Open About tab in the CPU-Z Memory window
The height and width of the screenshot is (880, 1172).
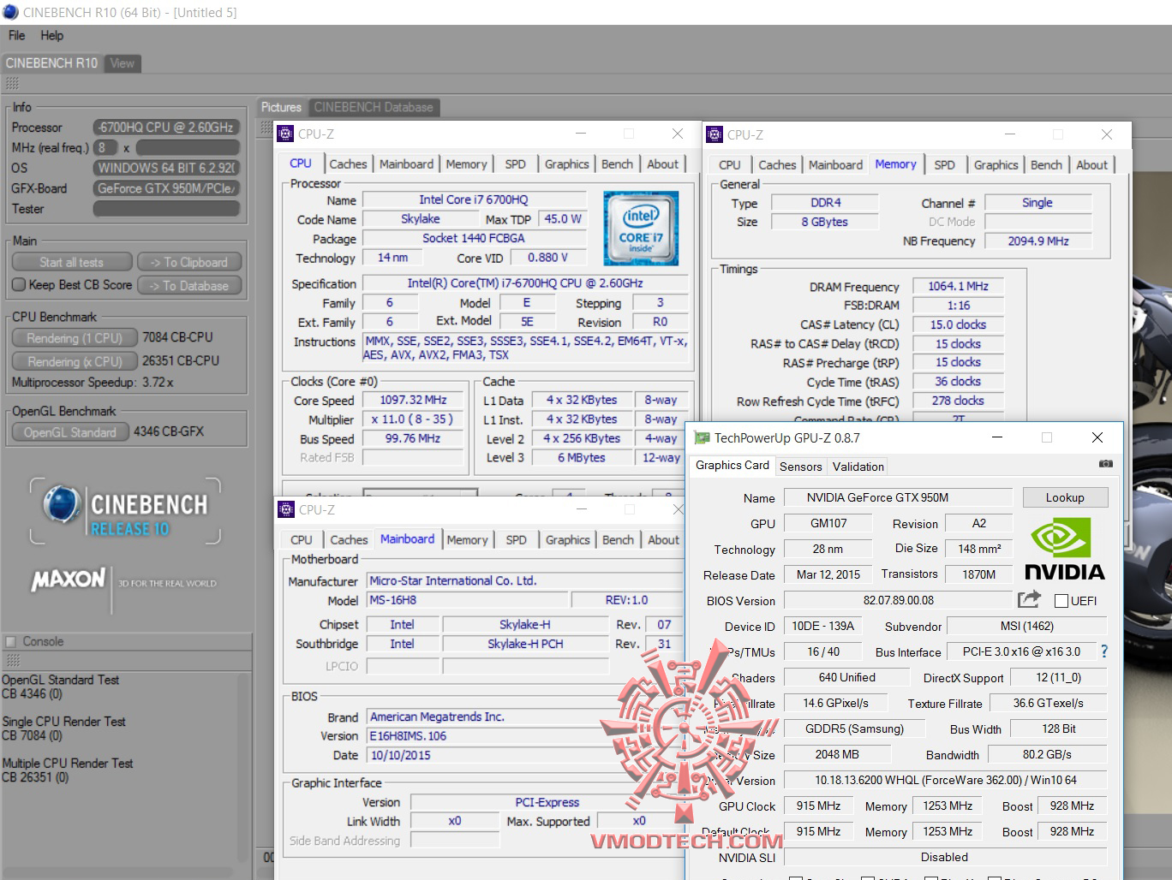pyautogui.click(x=1091, y=165)
